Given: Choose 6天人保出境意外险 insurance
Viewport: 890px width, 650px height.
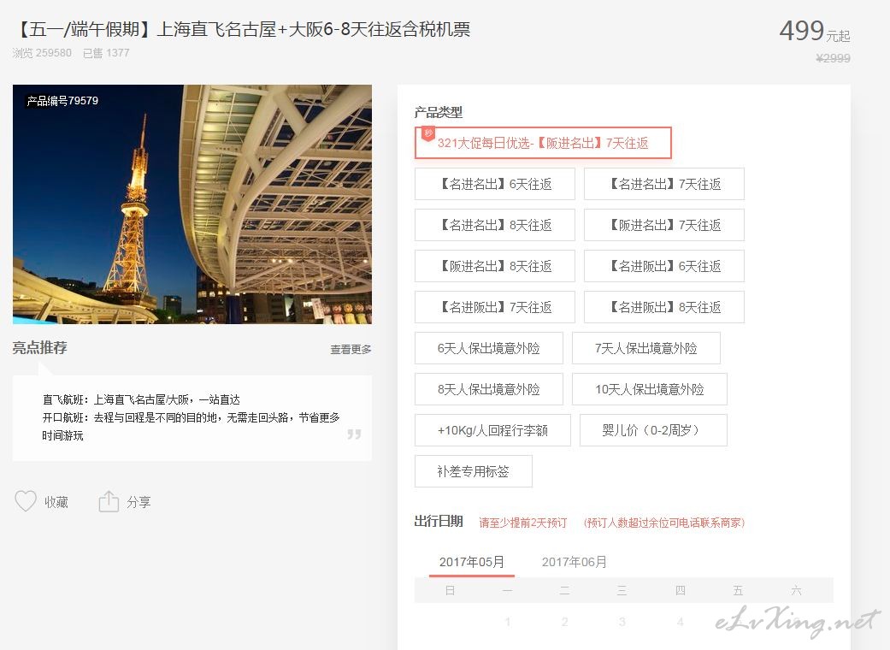Looking at the screenshot, I should 489,348.
